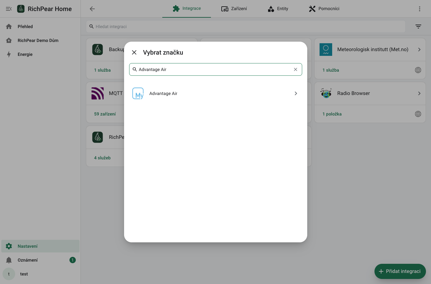
Task: Click the Radio Browser logo icon
Action: coord(326,93)
